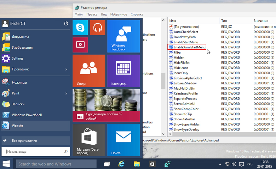The image size is (276, 169).
Task: Click the Тип column header
Action: (x=236, y=21)
